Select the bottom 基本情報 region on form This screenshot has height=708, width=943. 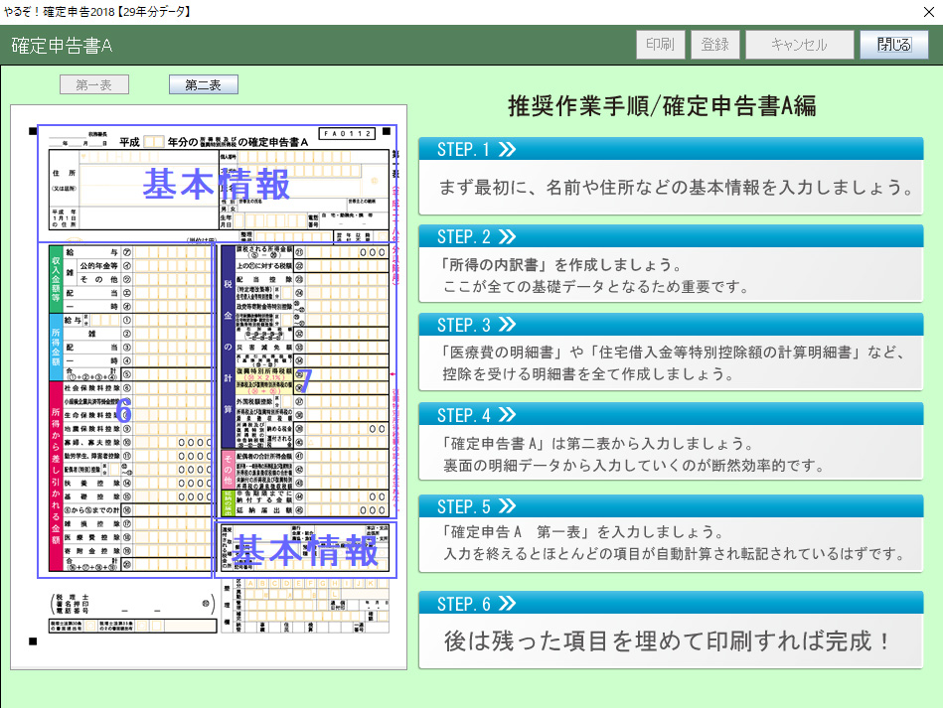[x=306, y=549]
